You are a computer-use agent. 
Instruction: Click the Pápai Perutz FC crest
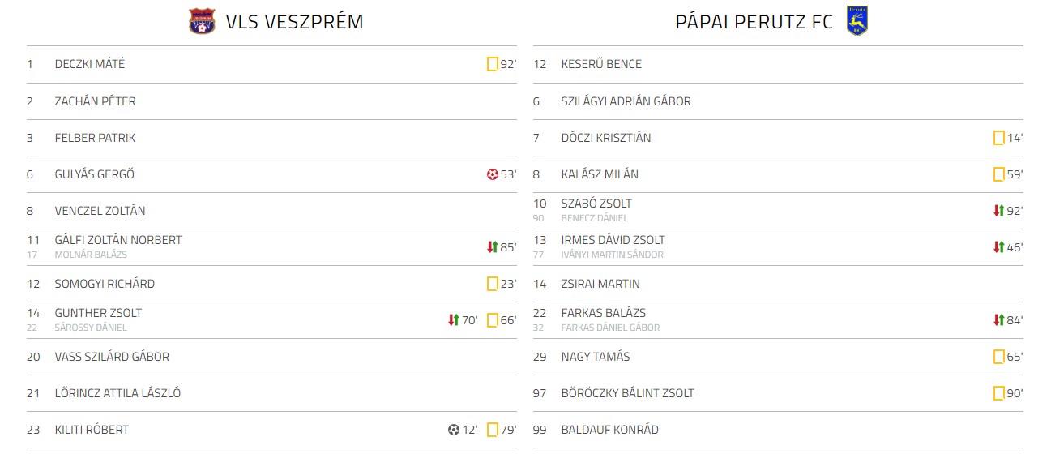(x=856, y=21)
